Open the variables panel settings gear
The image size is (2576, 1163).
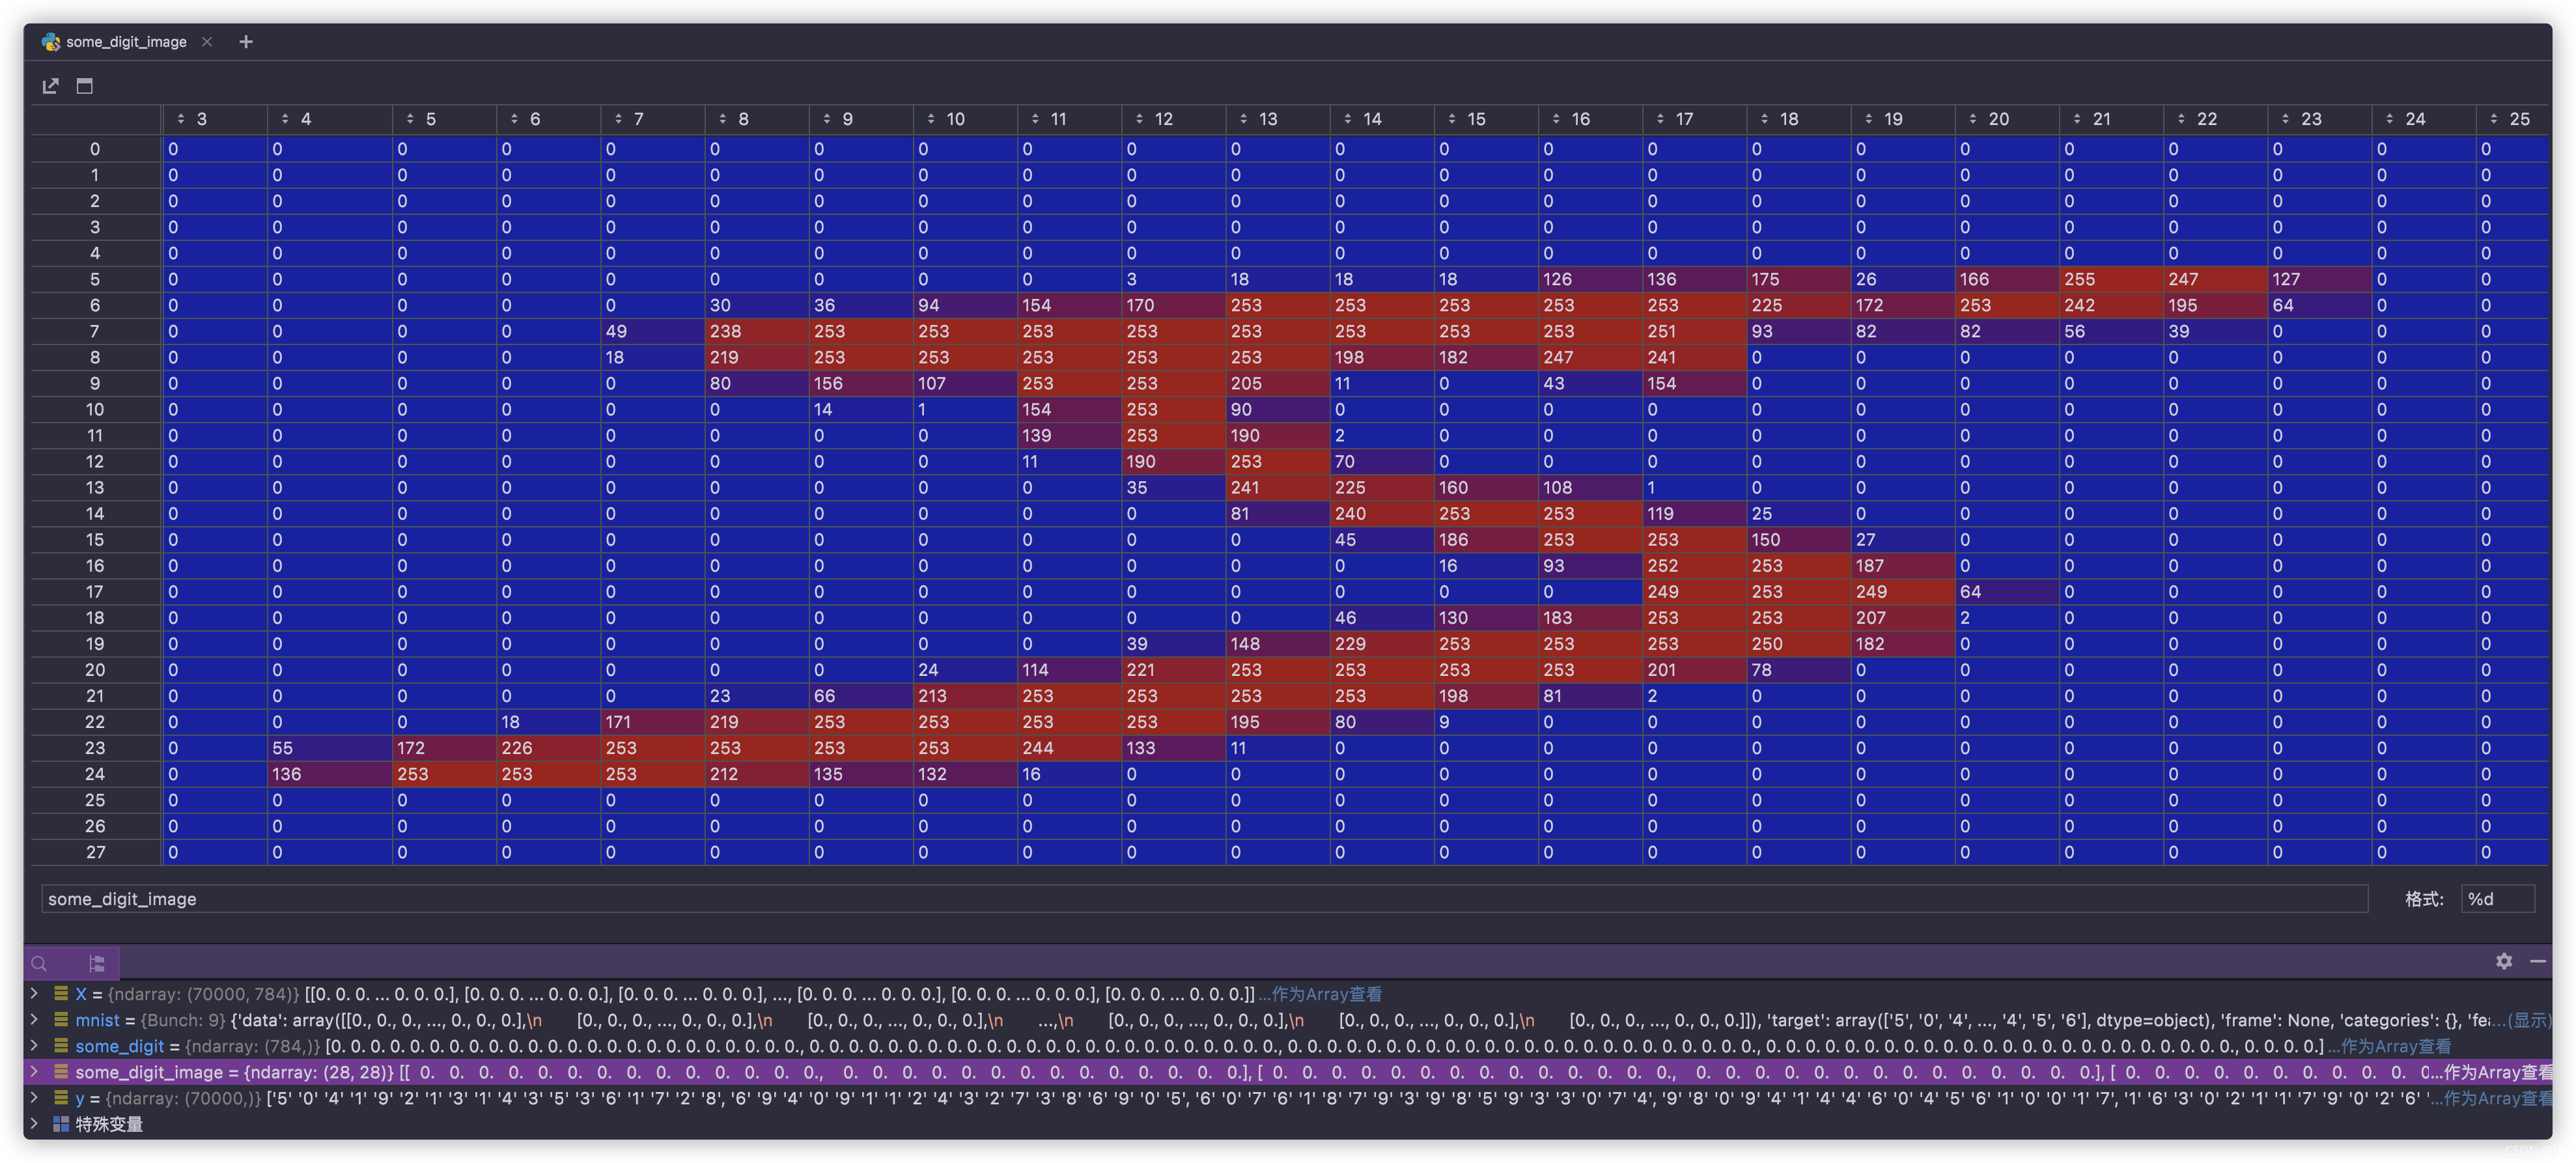point(2504,961)
